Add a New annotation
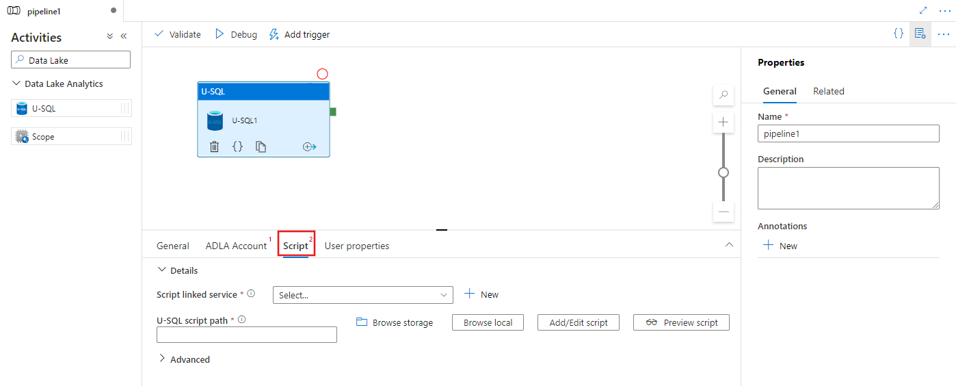Screen dimensions: 956x386 point(780,246)
